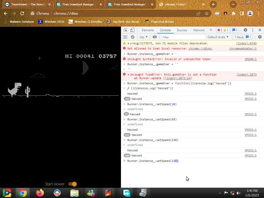Viewport: 264px width, 198px height.
Task: Show hidden tray icons arrow
Action: (220, 193)
